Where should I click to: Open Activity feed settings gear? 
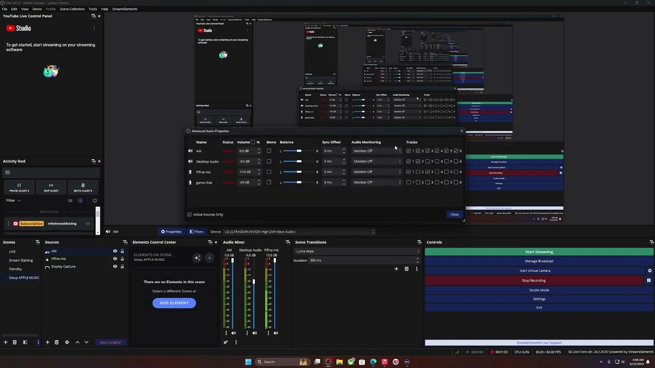click(95, 201)
